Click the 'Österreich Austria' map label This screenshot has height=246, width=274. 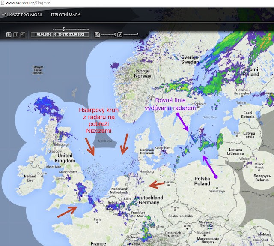coord(173,234)
